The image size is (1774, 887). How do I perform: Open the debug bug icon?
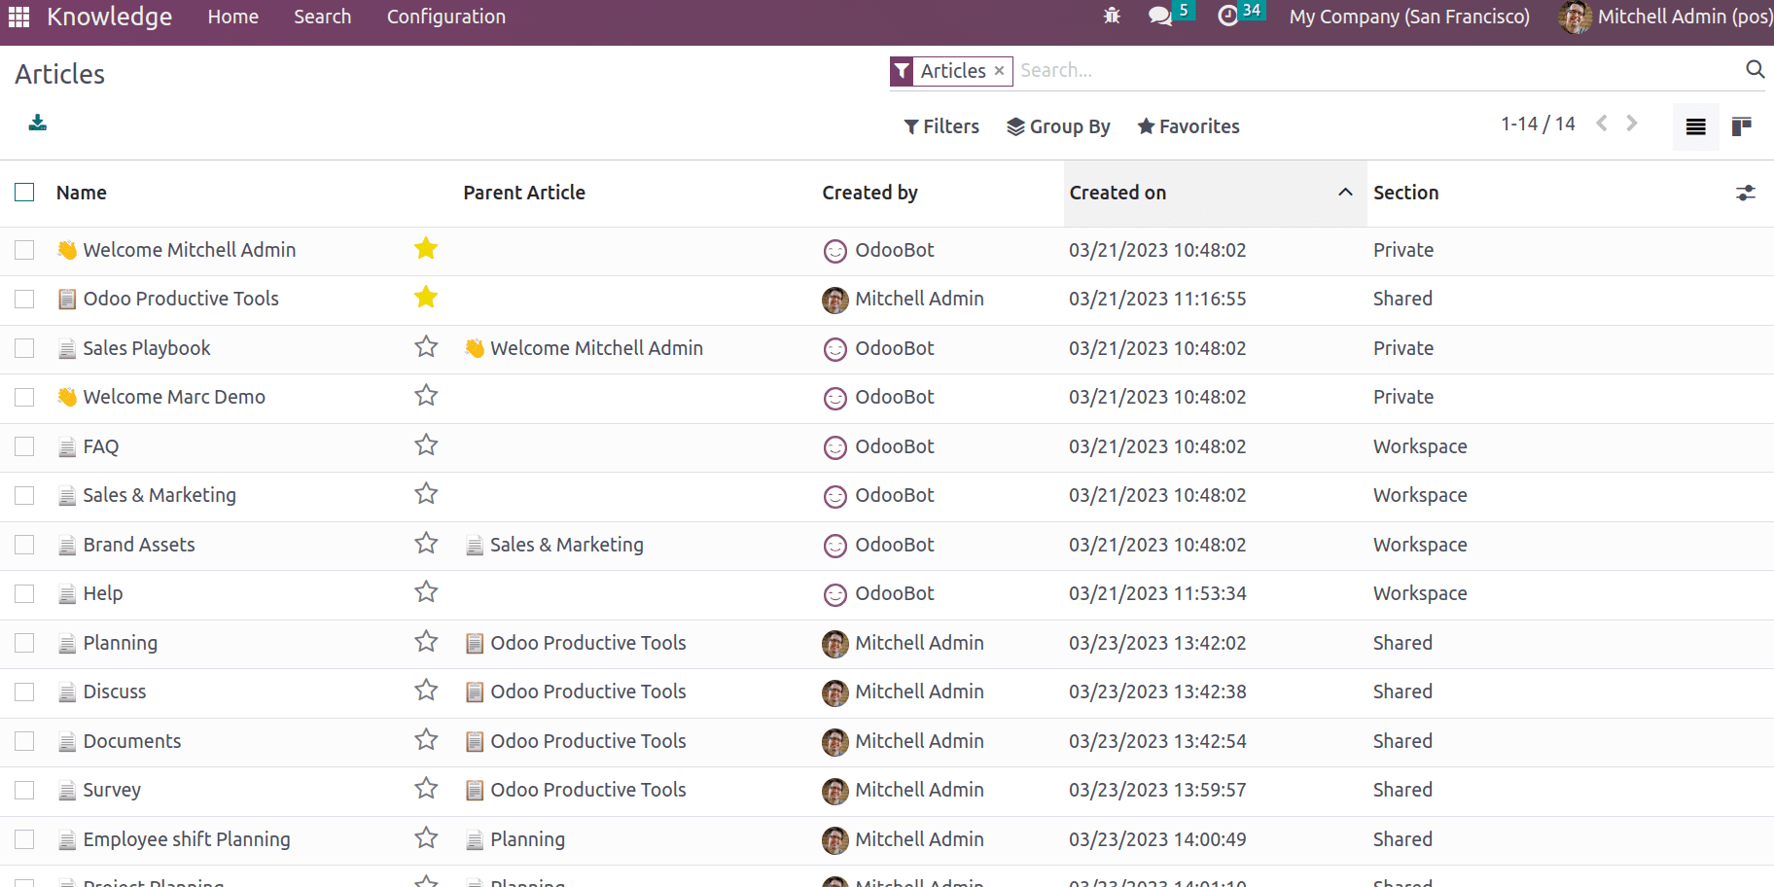click(1113, 16)
